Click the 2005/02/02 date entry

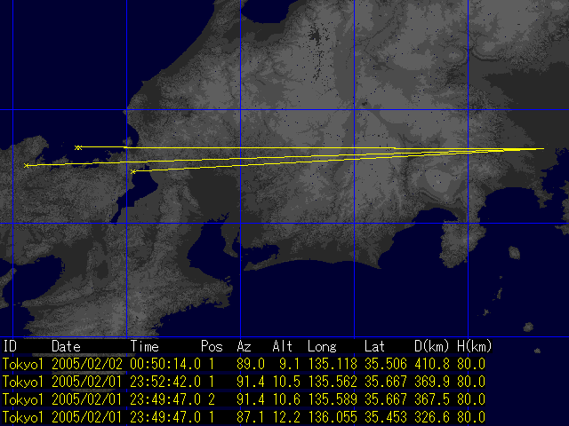tap(87, 364)
